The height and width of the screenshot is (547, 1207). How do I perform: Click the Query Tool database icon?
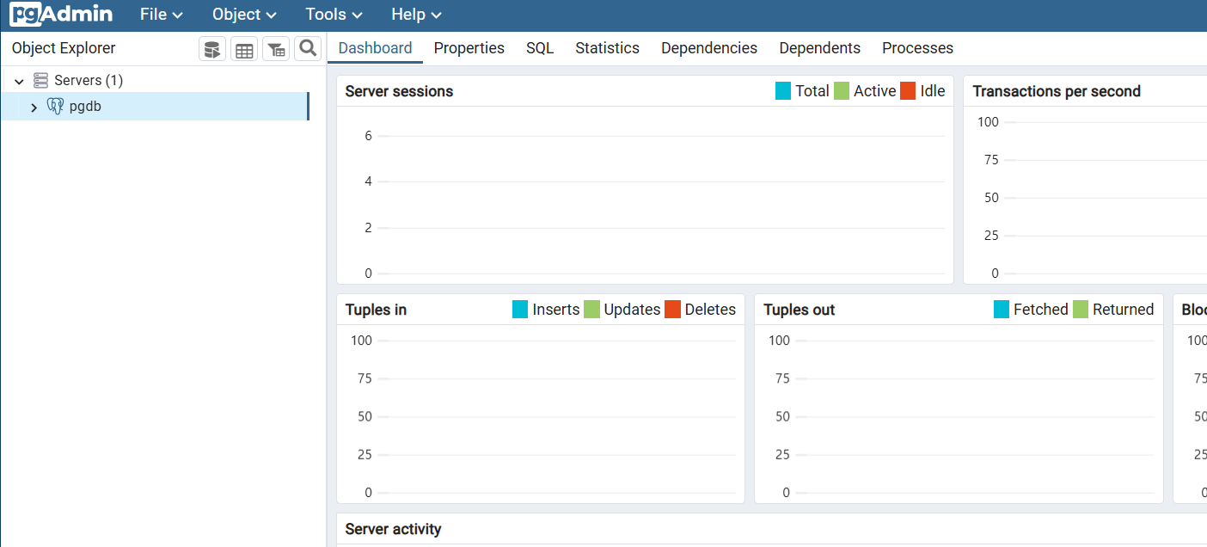pos(212,49)
